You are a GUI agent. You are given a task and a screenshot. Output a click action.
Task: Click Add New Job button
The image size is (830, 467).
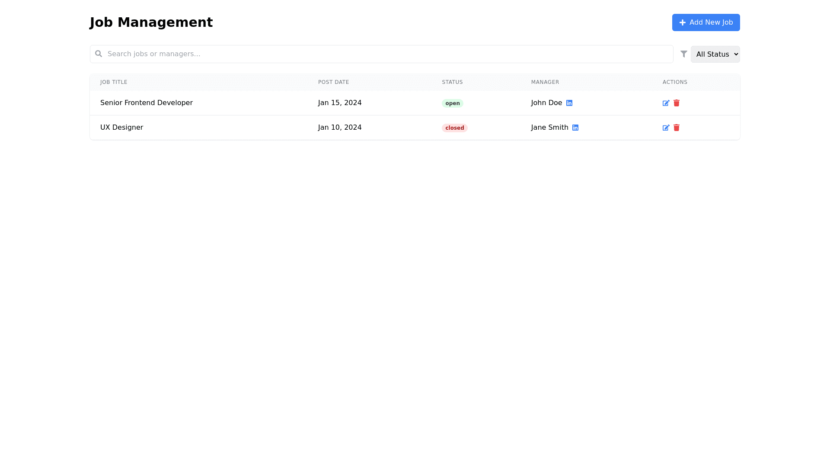coord(706,22)
